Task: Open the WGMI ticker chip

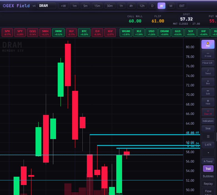Action: pyautogui.click(x=126, y=33)
